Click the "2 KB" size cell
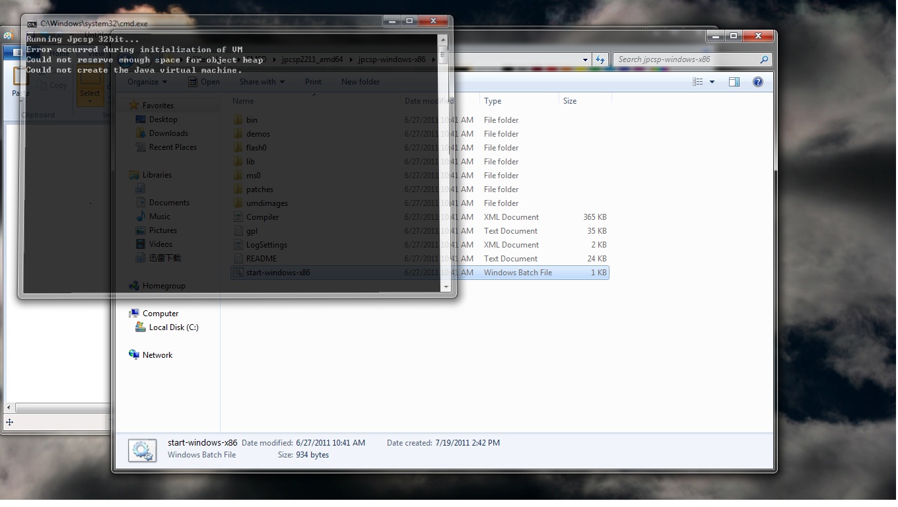Image resolution: width=898 pixels, height=507 pixels. tap(599, 245)
